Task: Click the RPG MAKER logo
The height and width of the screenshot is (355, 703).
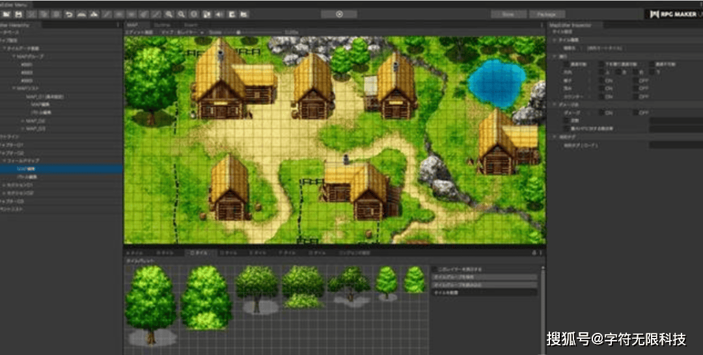Action: [674, 14]
